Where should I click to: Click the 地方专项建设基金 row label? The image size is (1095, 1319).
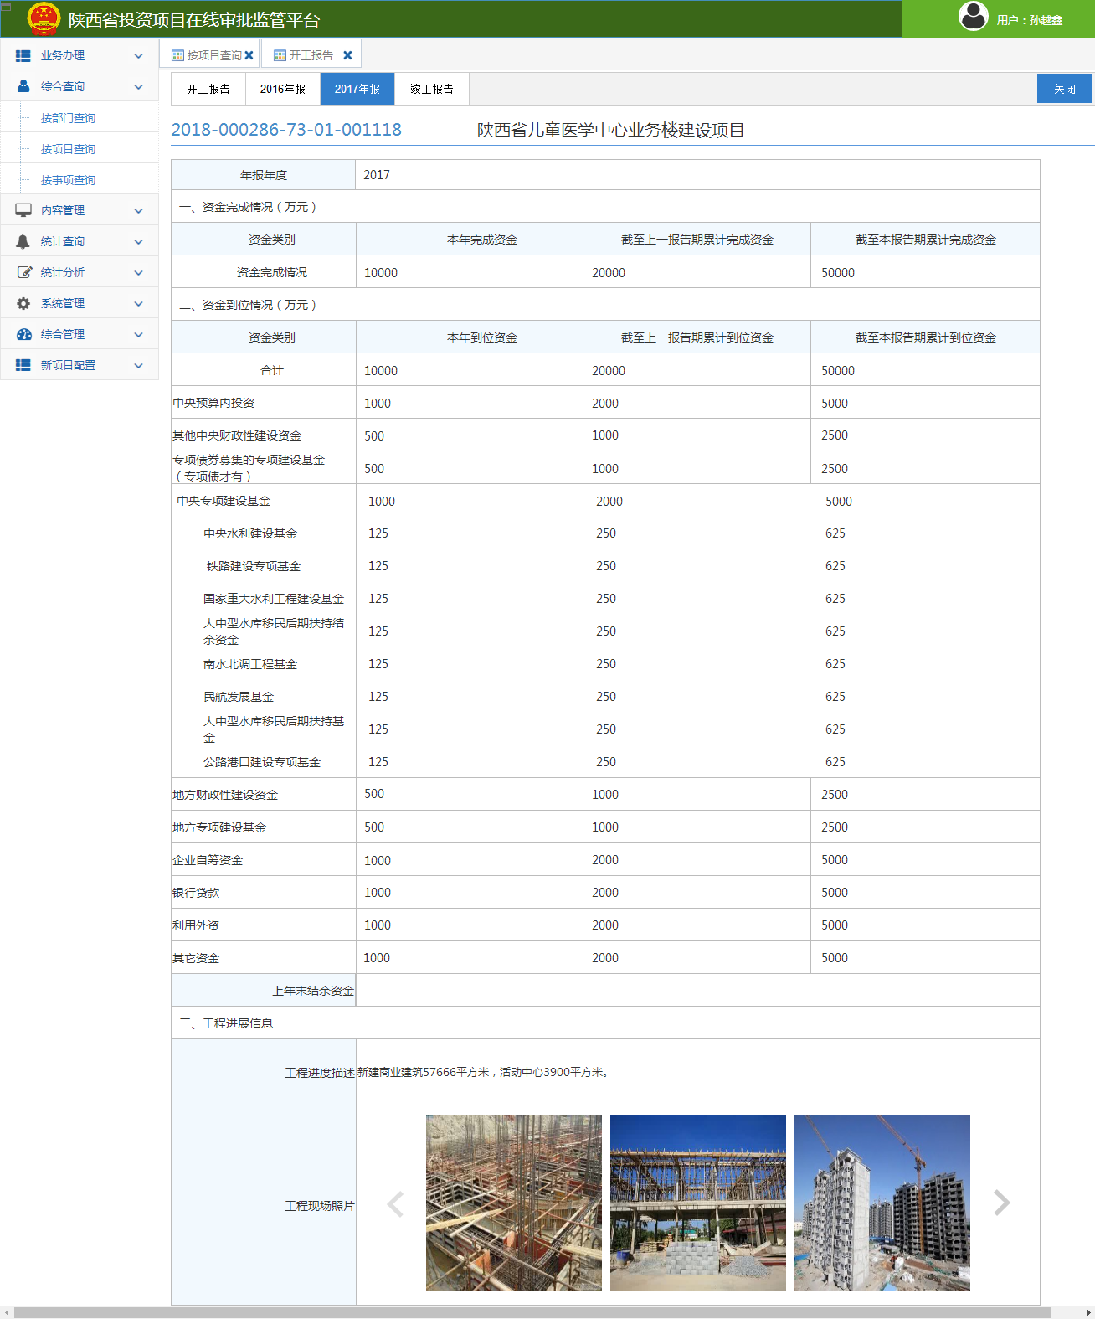point(219,827)
